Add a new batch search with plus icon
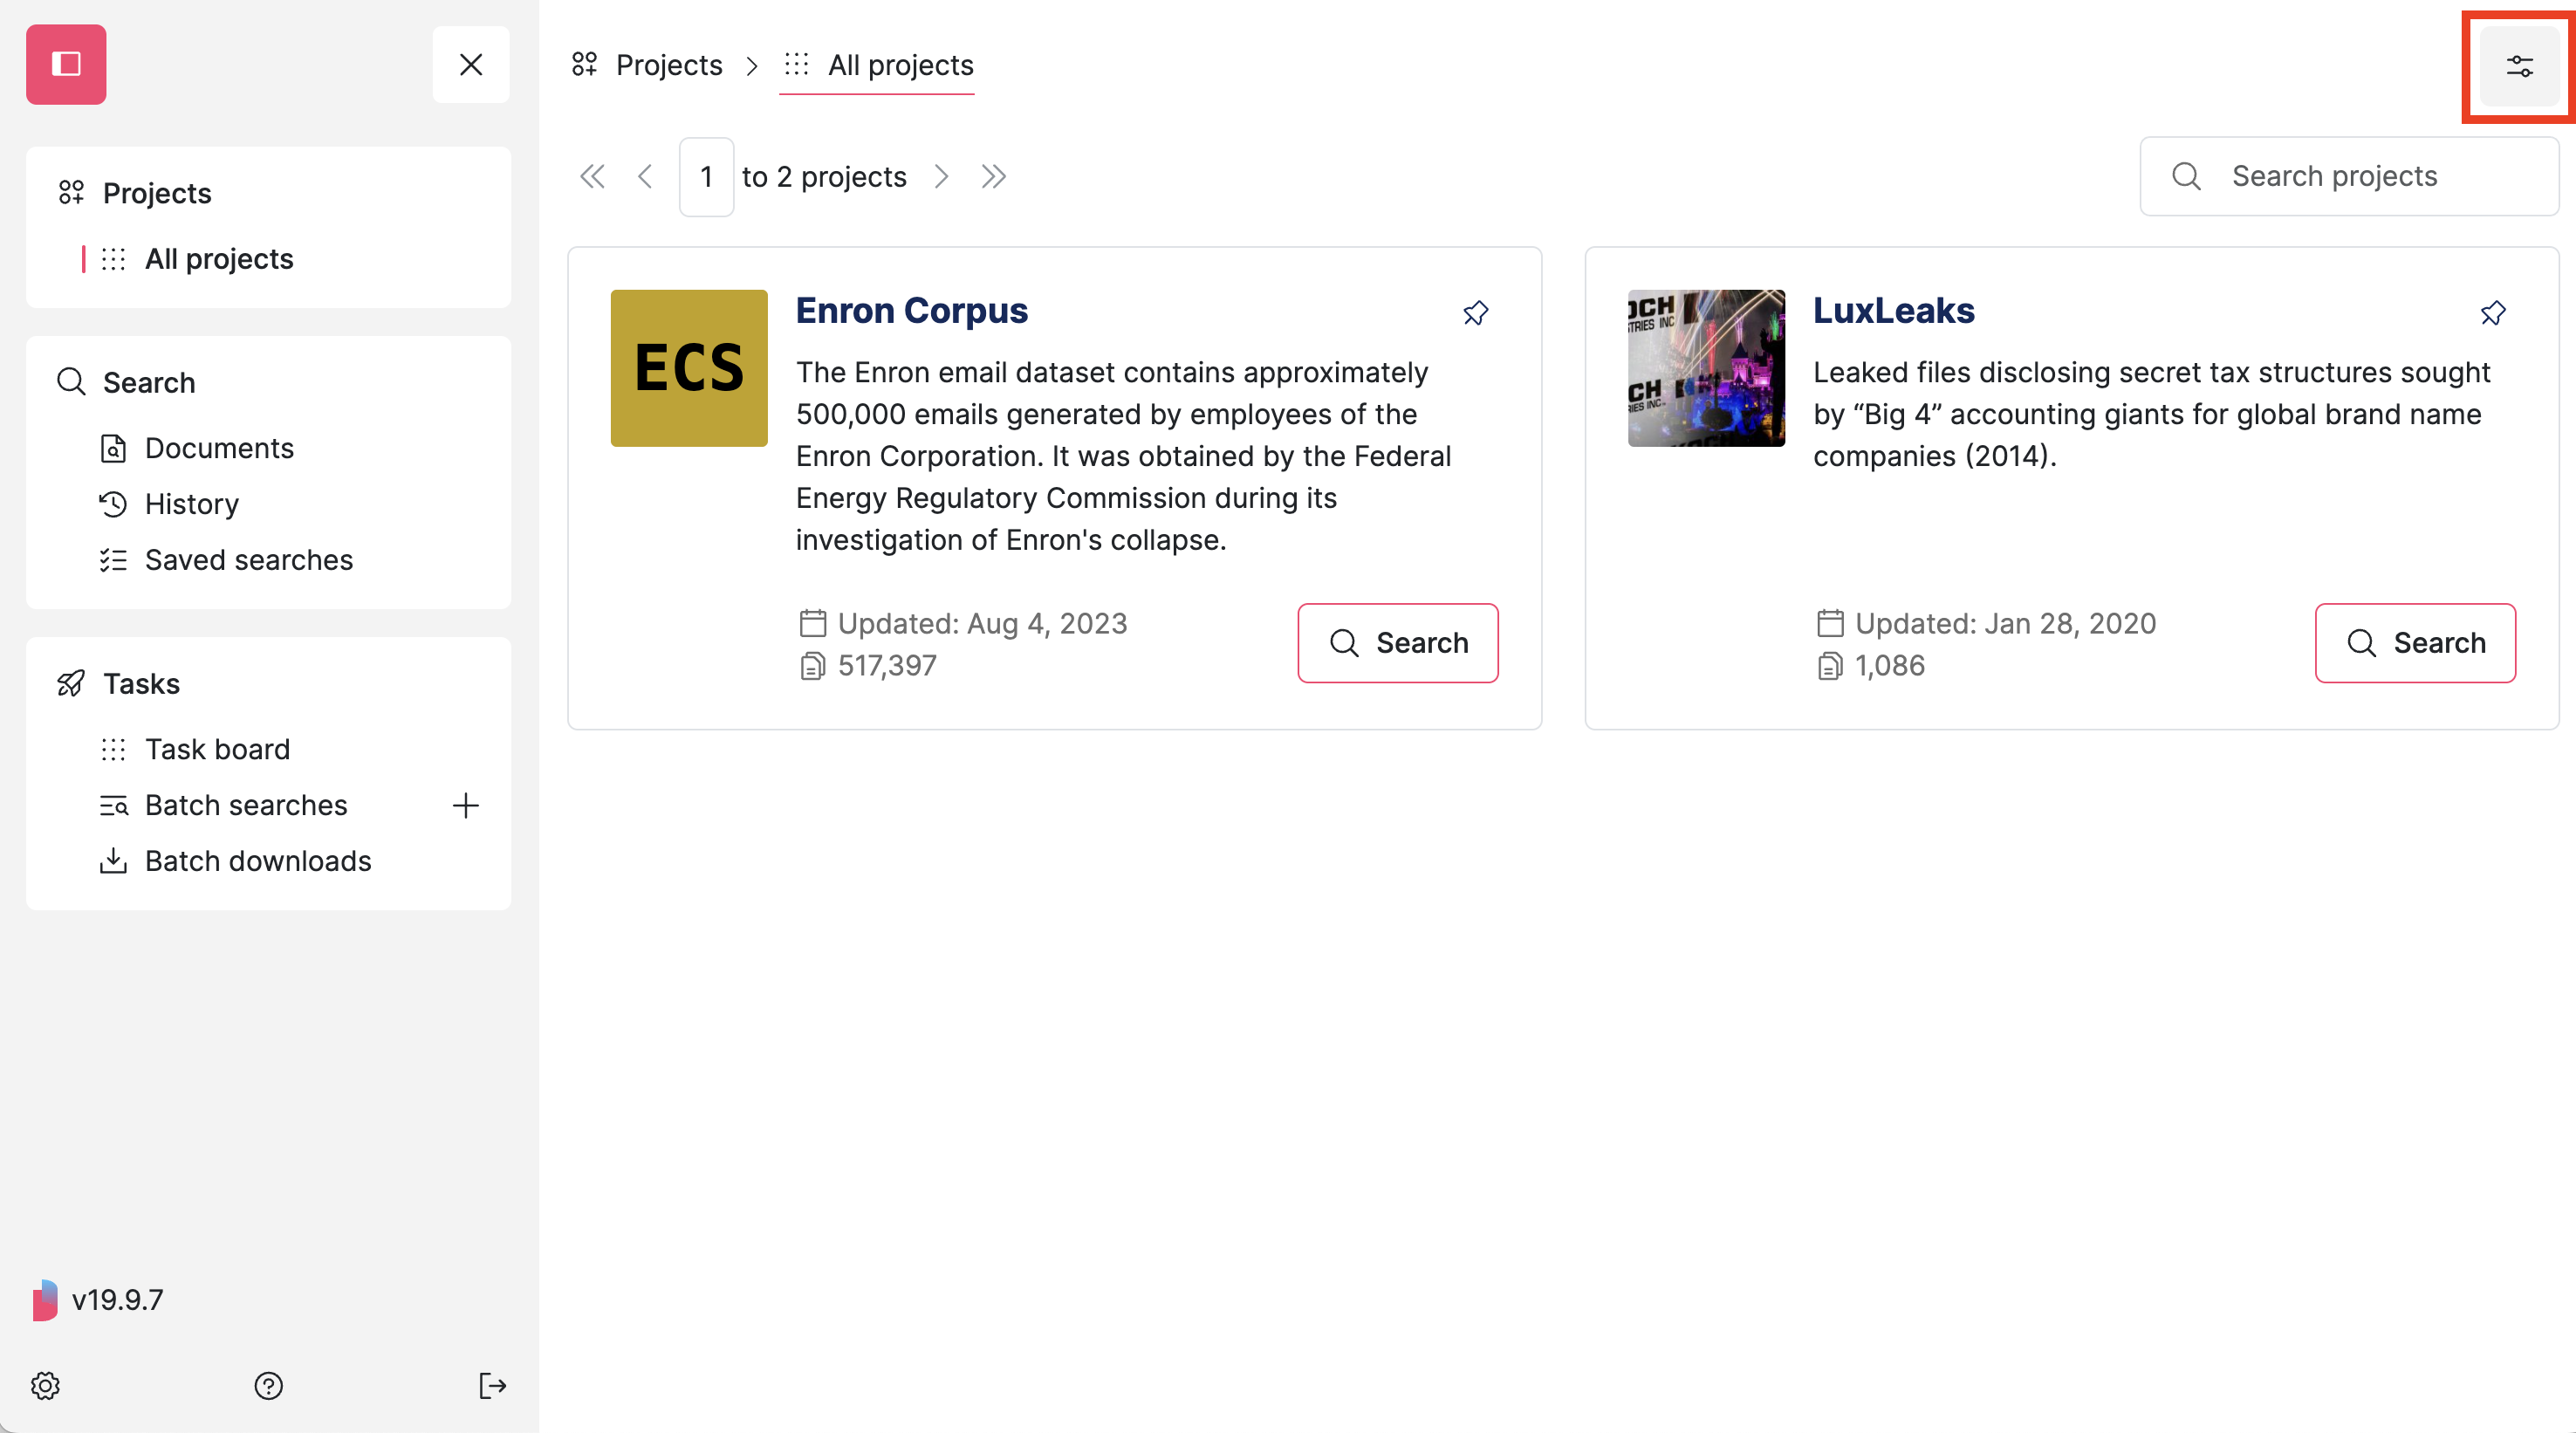 (466, 805)
